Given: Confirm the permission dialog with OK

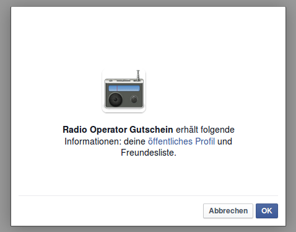Looking at the screenshot, I should tap(267, 211).
